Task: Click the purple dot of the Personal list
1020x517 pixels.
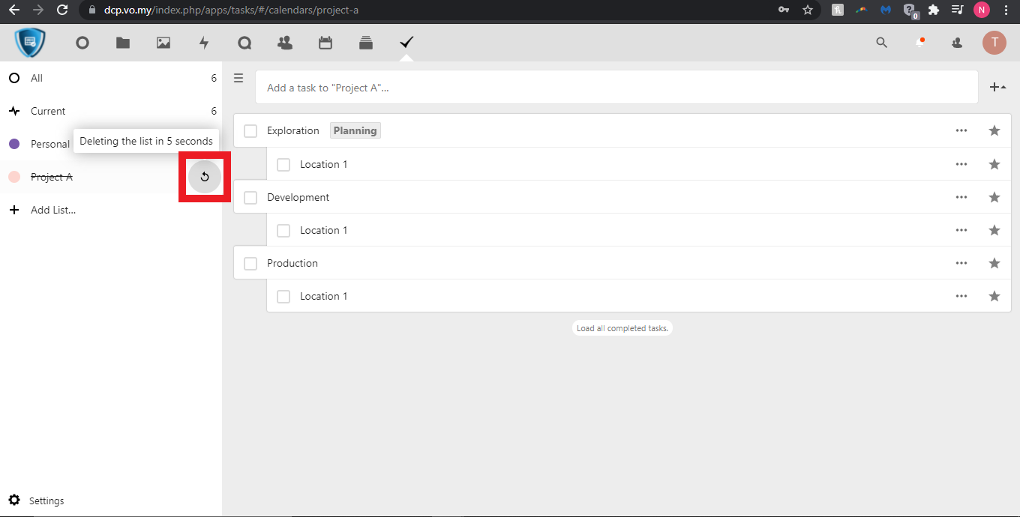Action: coord(13,144)
